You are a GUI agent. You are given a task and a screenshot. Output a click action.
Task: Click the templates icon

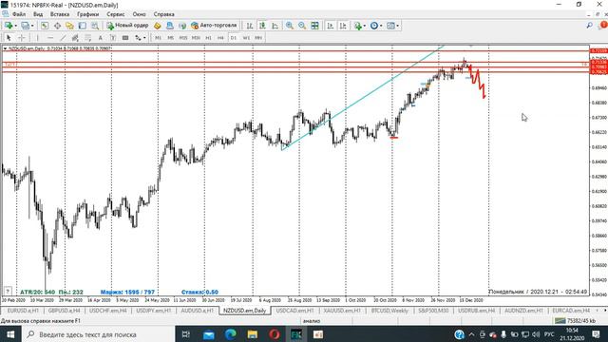click(x=390, y=26)
